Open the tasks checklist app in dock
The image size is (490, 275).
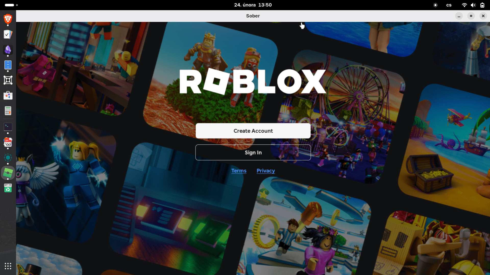8,34
